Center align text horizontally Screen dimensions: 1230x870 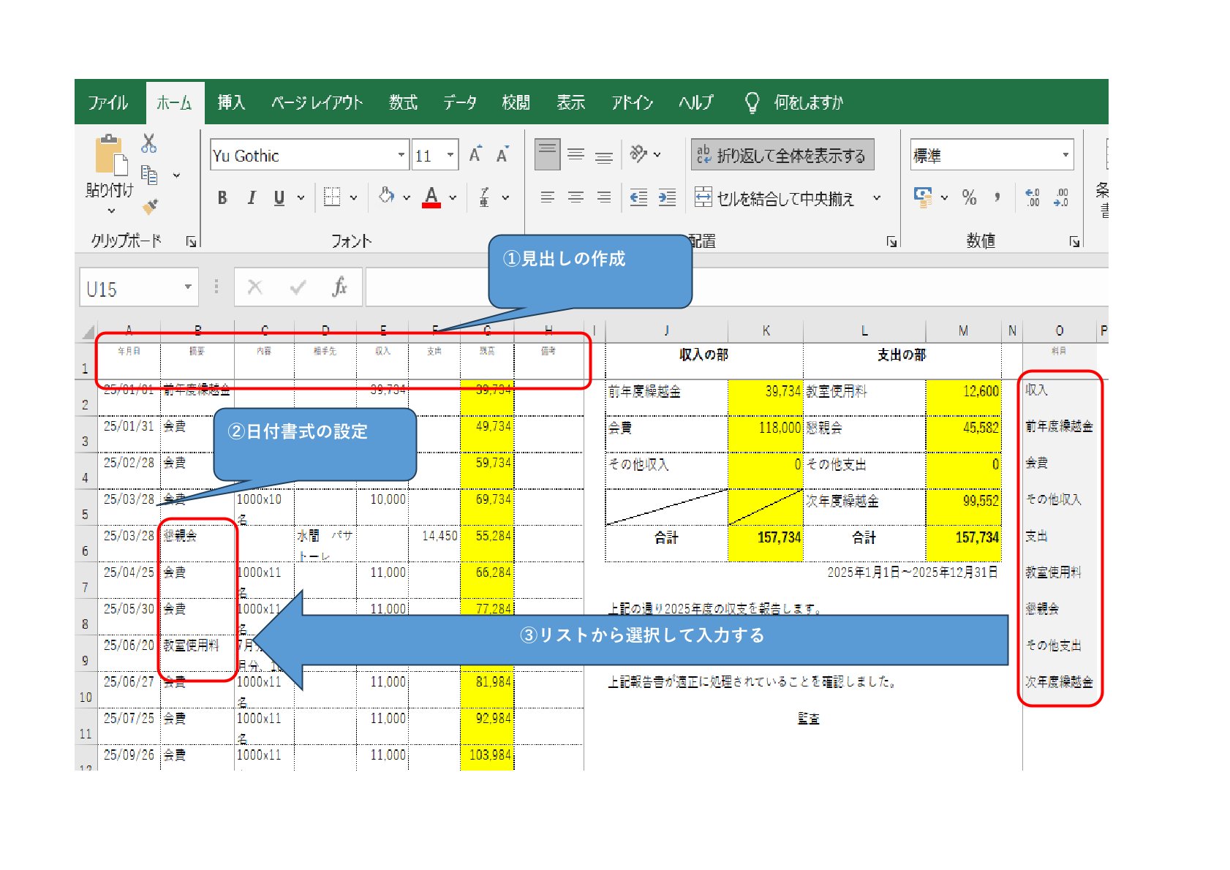(x=576, y=197)
